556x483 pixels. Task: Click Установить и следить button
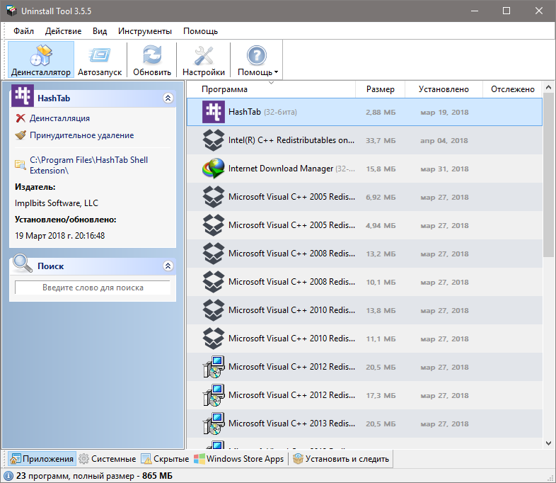[341, 459]
